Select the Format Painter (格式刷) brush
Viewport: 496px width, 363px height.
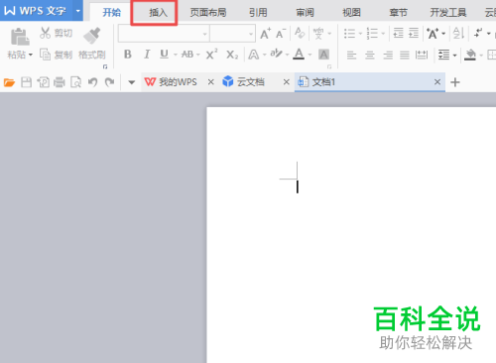point(92,43)
